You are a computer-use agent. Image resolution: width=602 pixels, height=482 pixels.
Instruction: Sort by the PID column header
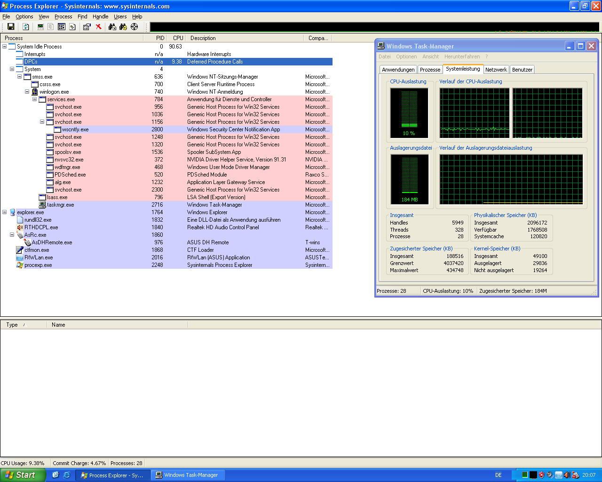155,38
